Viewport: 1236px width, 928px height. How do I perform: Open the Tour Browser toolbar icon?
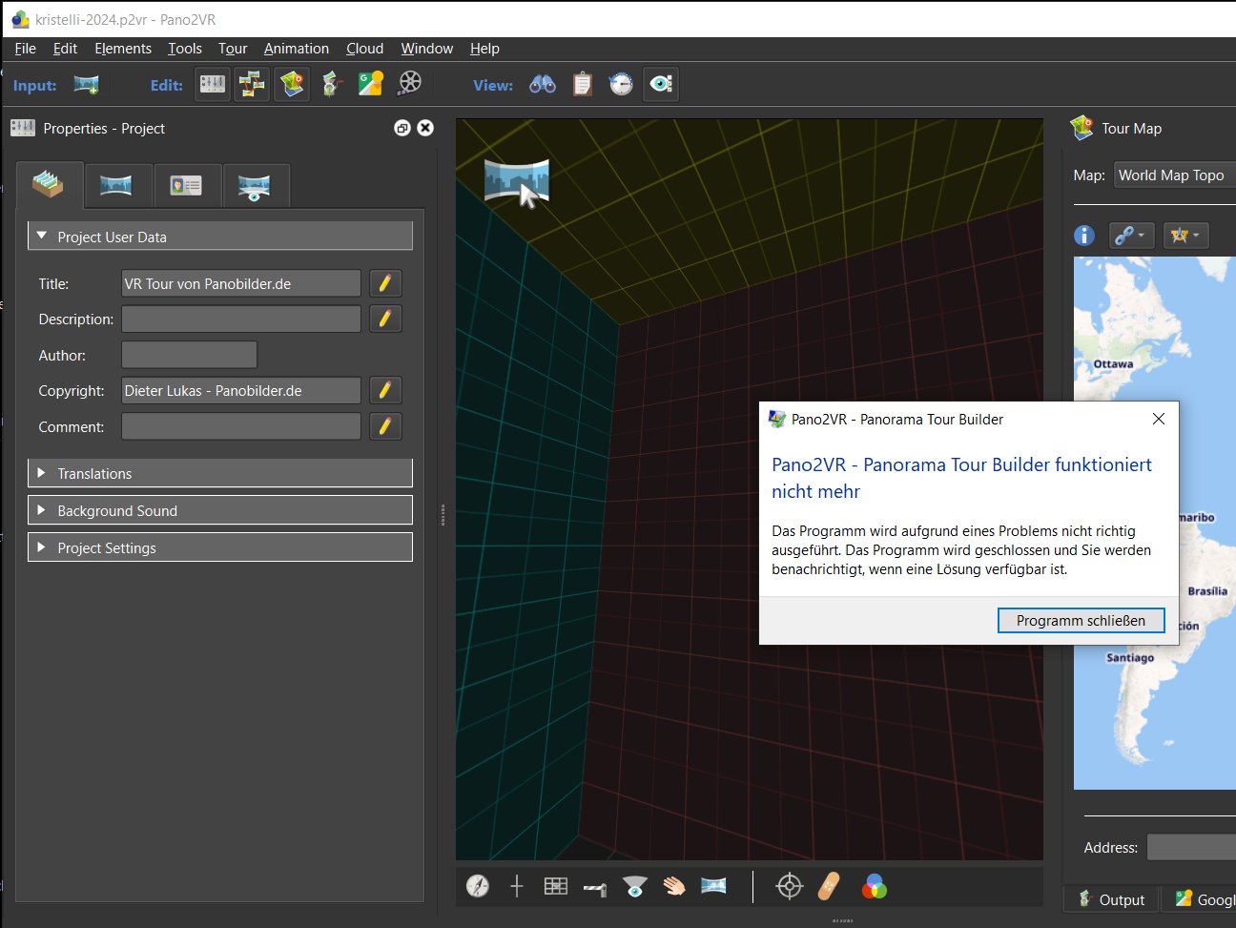coord(252,84)
